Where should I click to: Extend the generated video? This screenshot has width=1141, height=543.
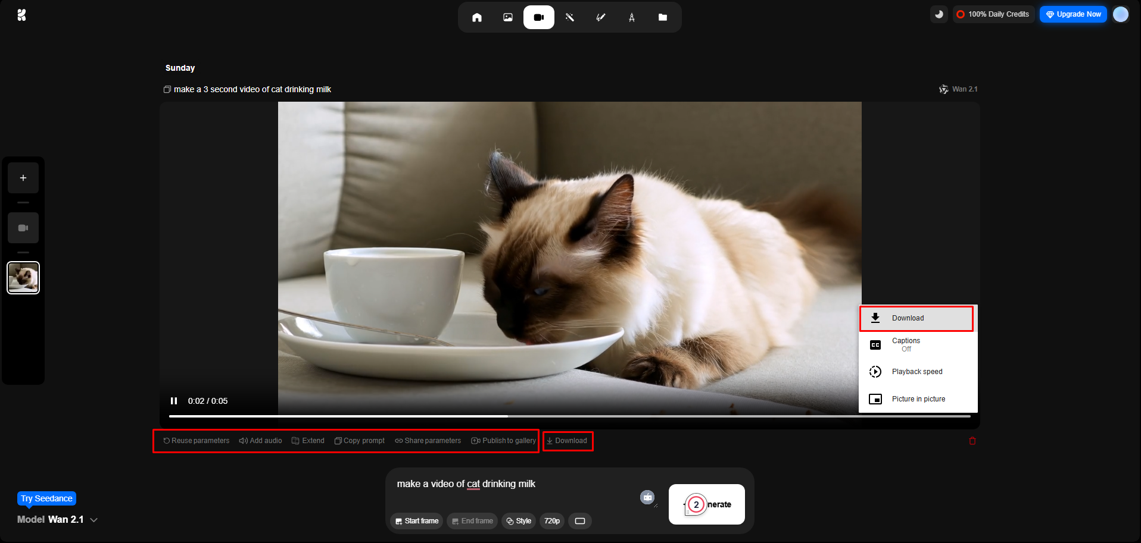pyautogui.click(x=308, y=441)
